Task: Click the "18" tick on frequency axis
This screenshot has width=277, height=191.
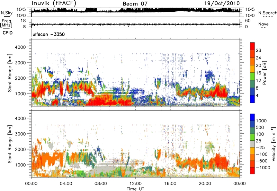Action: [23, 21]
